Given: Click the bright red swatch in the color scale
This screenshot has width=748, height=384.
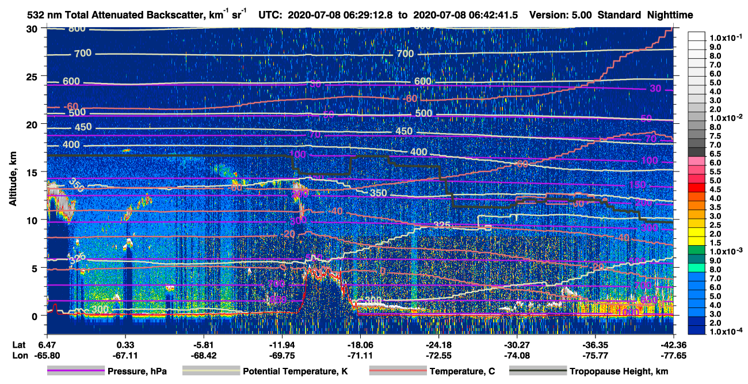Looking at the screenshot, I should (x=696, y=189).
